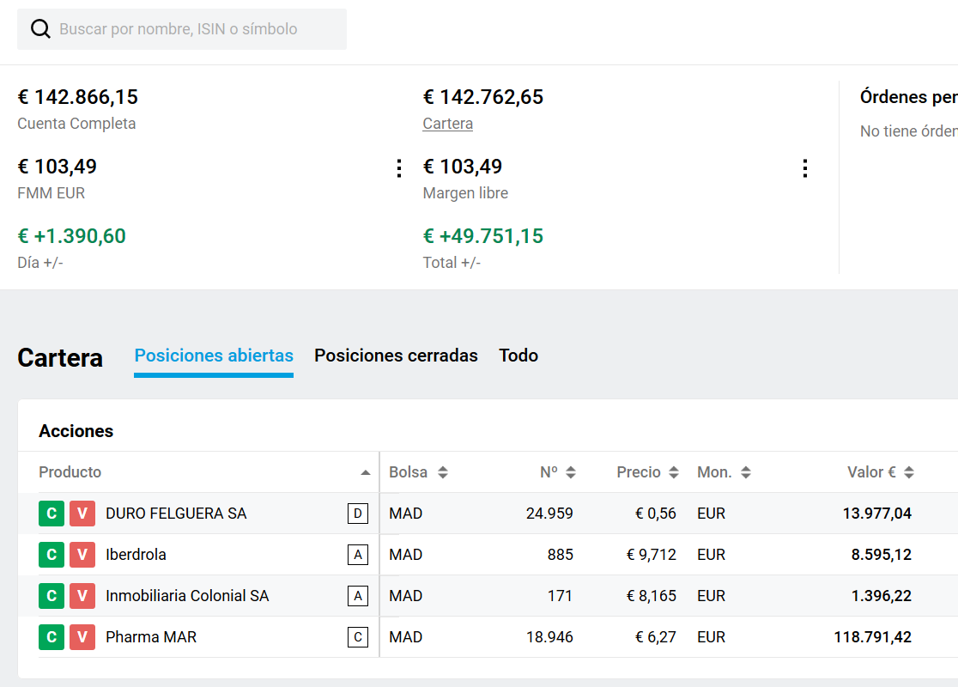Select value 118.791,42 in Valor column
Viewport: 958px width, 687px height.
tap(872, 637)
